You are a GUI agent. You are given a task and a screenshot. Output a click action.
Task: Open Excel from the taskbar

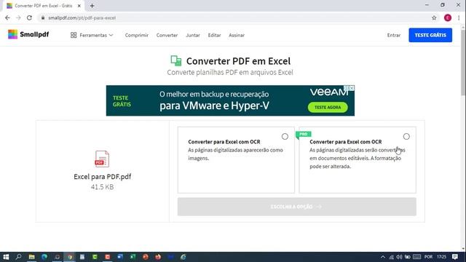133,257
